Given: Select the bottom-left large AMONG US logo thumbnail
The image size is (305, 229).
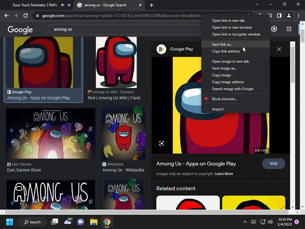Looking at the screenshot, I should pyautogui.click(x=51, y=195).
